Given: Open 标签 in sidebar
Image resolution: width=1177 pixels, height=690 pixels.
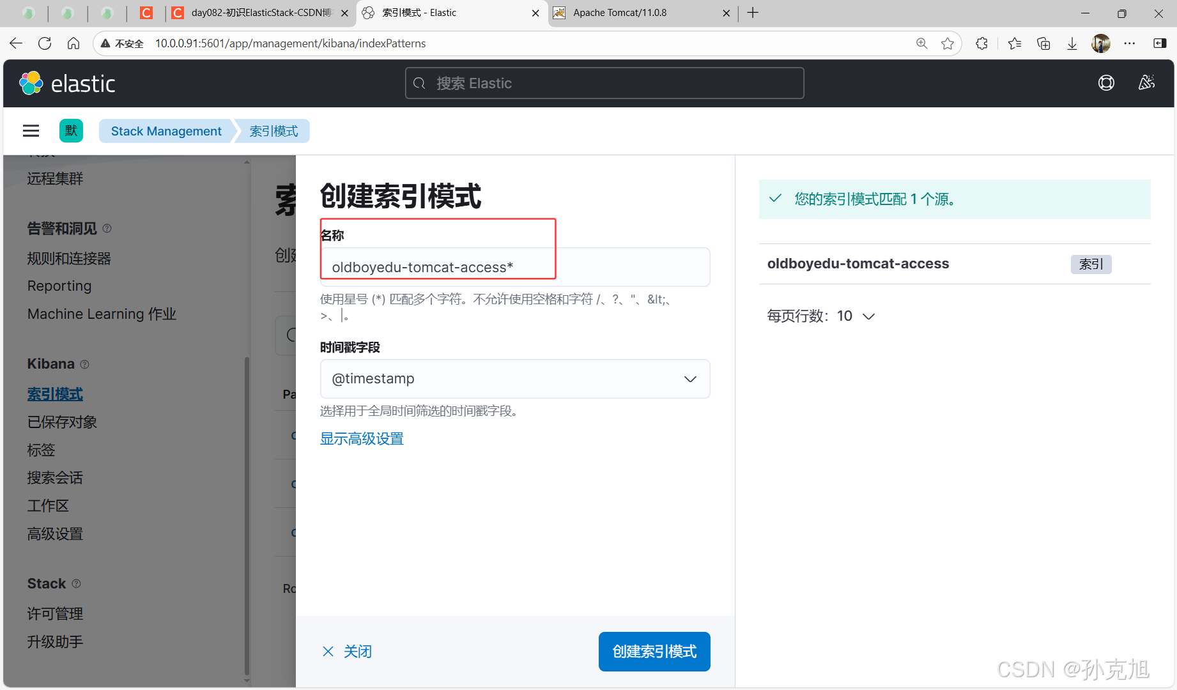Looking at the screenshot, I should point(41,450).
